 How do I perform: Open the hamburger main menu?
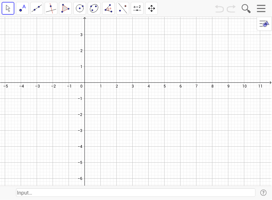click(261, 8)
